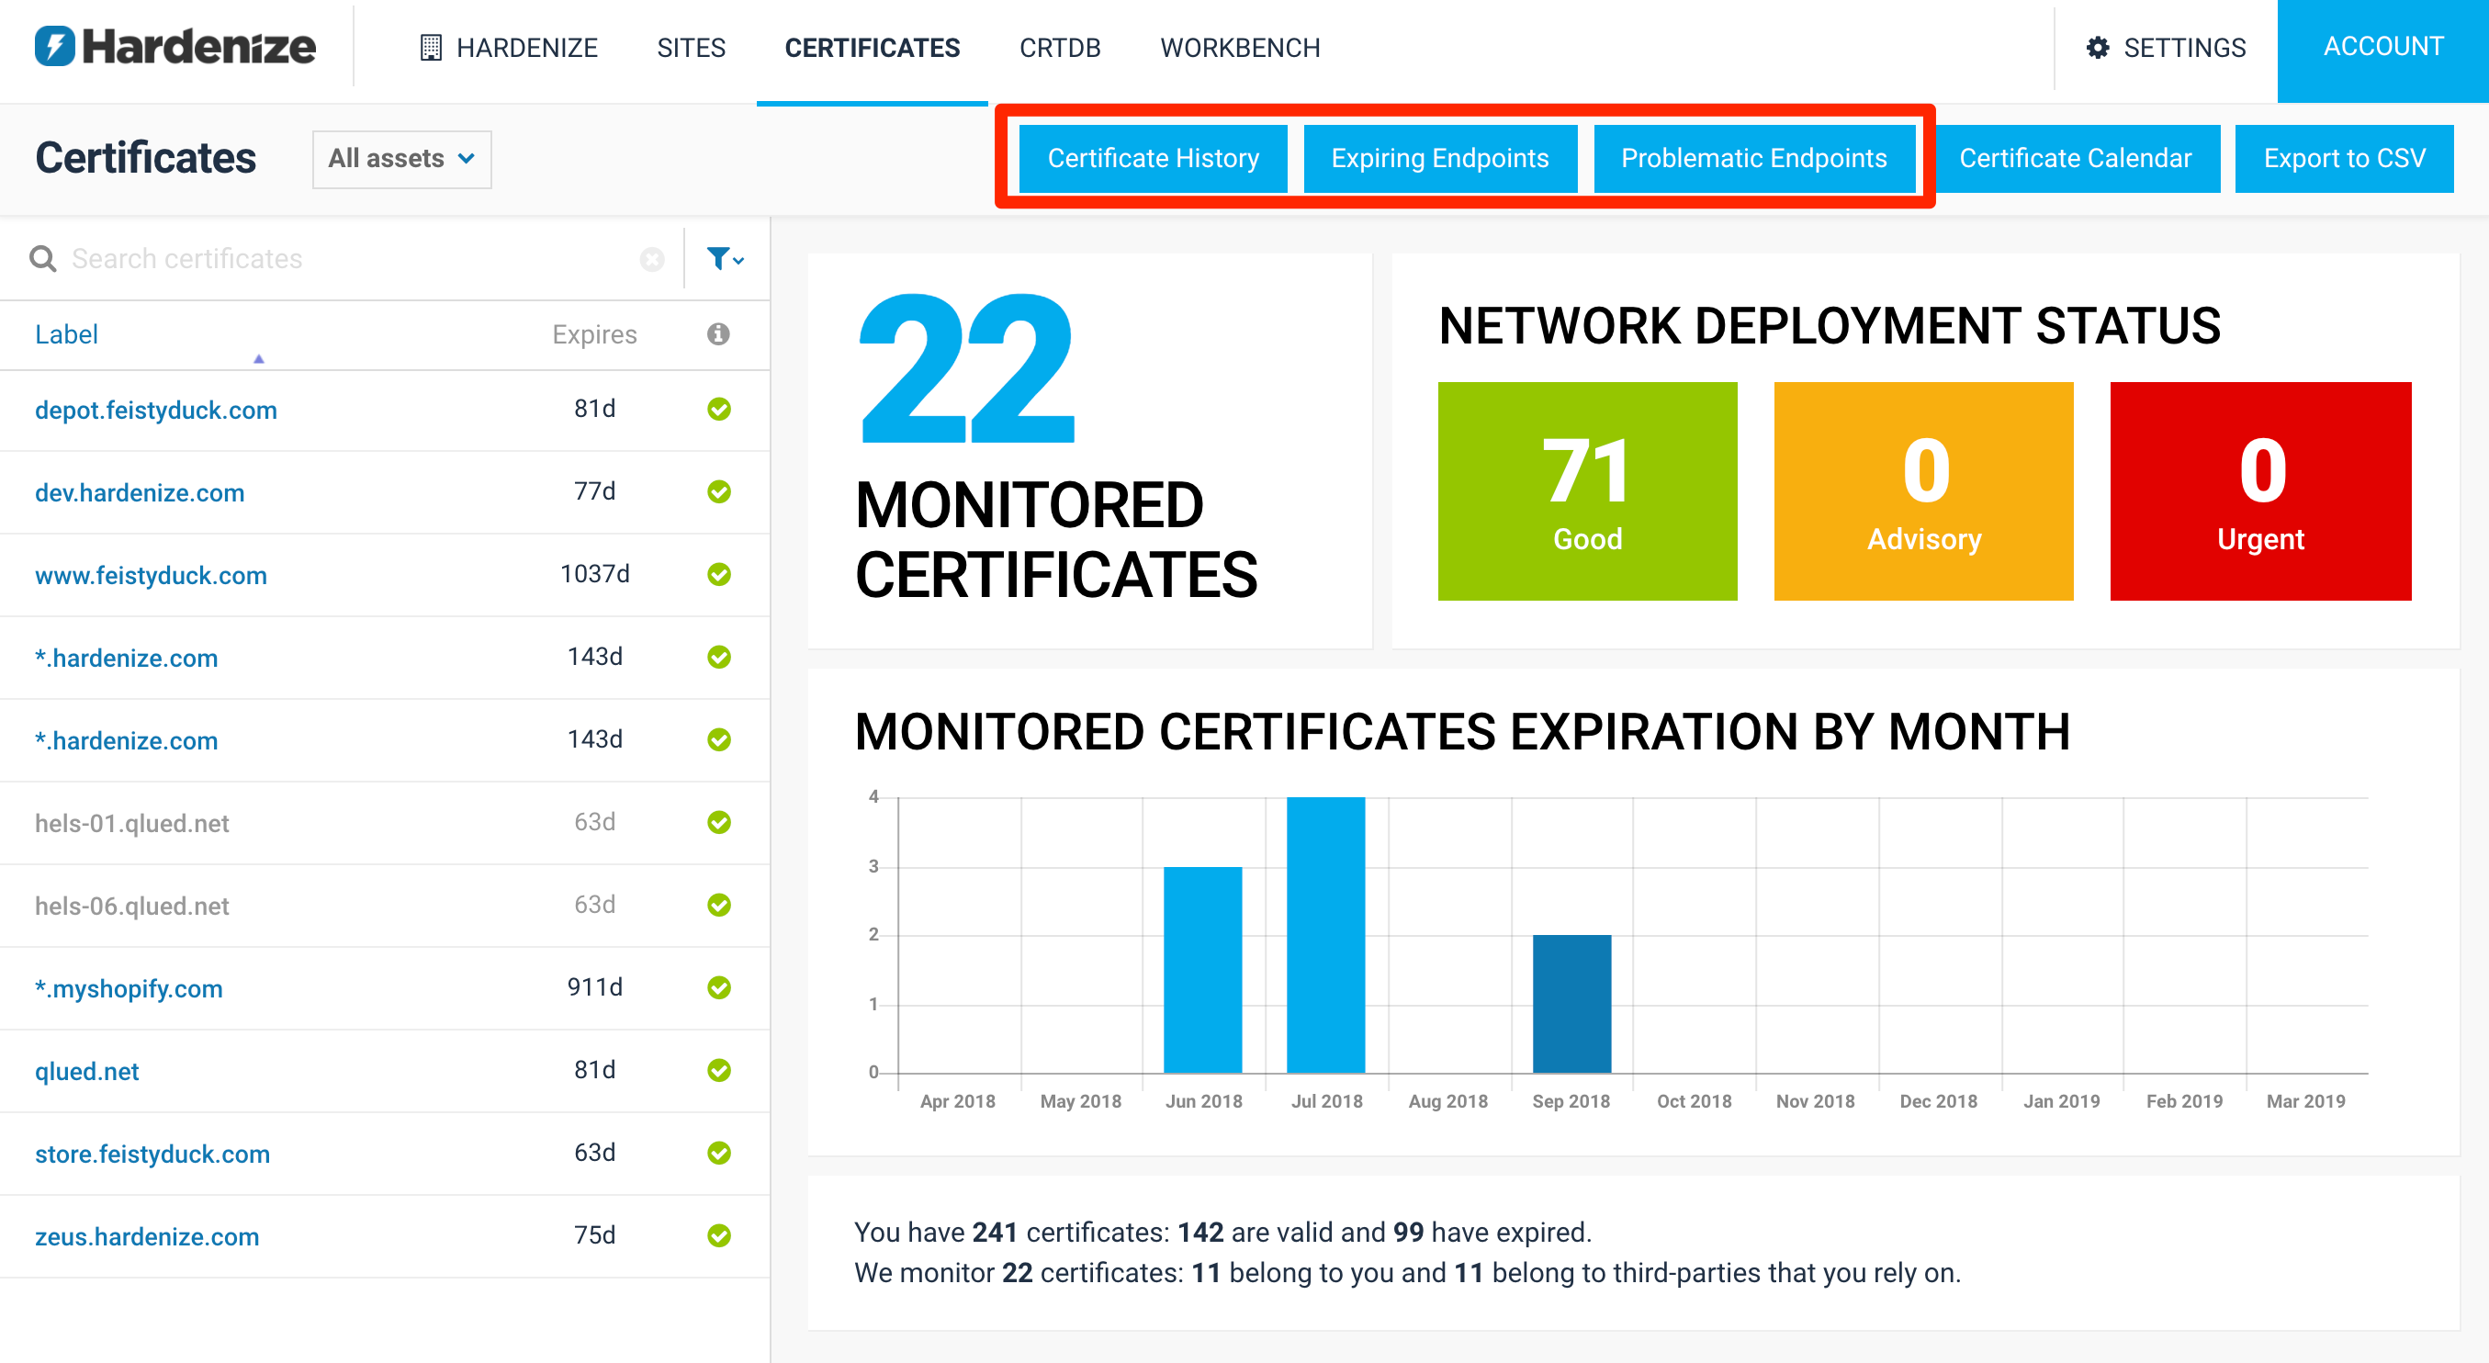
Task: Click the Jun 2018 chart bar
Action: pyautogui.click(x=1202, y=970)
